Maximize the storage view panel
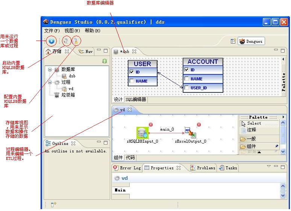The height and width of the screenshot is (211, 291). click(x=106, y=51)
